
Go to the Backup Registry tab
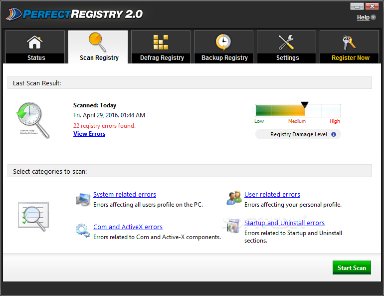click(223, 47)
